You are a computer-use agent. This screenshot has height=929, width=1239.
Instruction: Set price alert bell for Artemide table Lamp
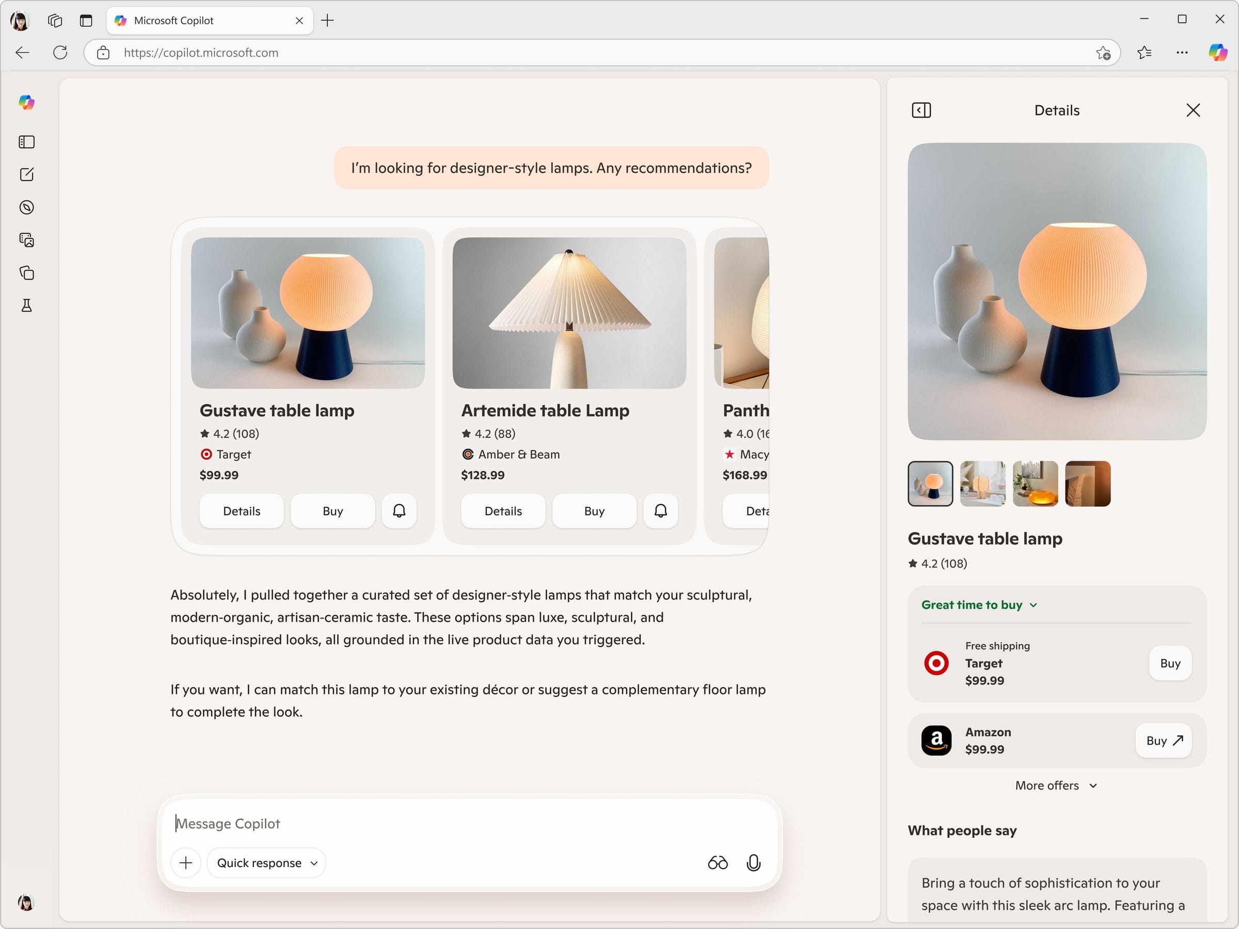pos(660,511)
